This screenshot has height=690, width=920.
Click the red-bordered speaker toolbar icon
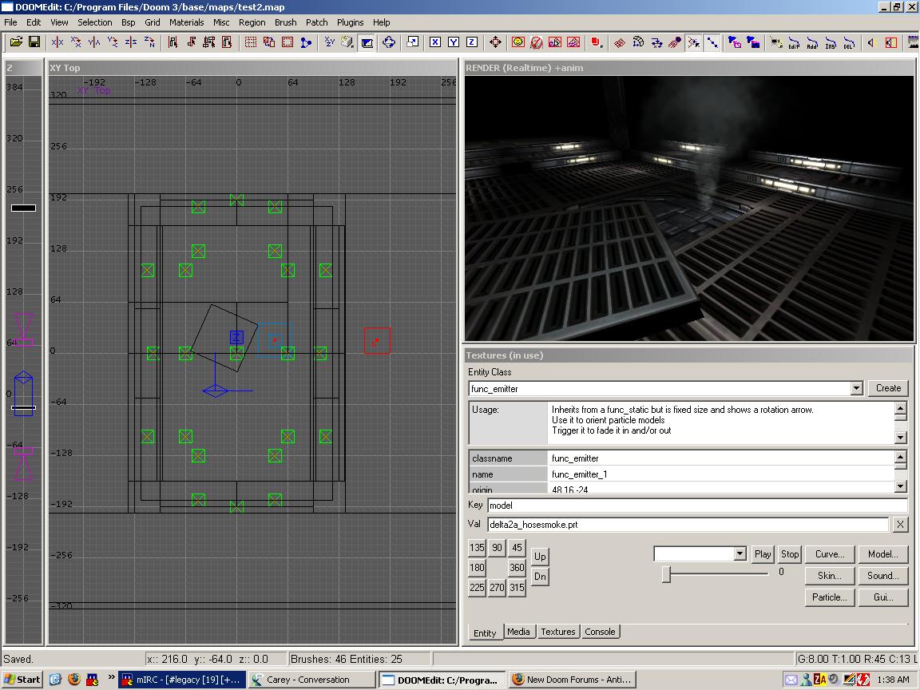tap(890, 42)
